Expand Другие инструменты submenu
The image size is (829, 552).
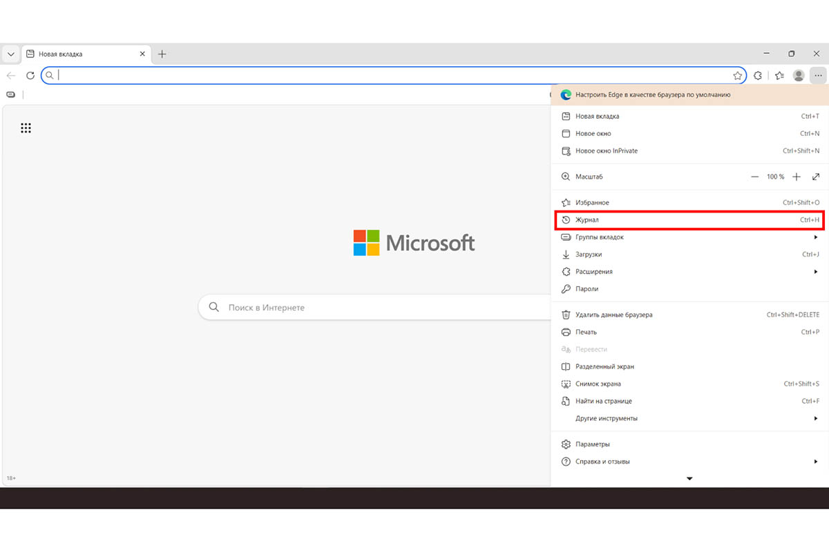coord(689,419)
